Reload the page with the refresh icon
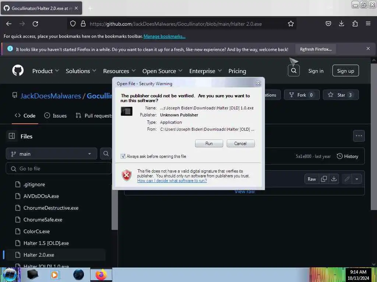Screen dimensions: 377x282 click(35, 24)
